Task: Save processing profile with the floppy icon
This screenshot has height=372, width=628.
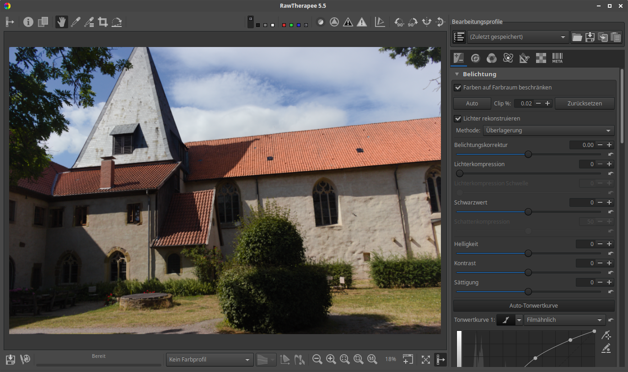Action: click(x=590, y=37)
